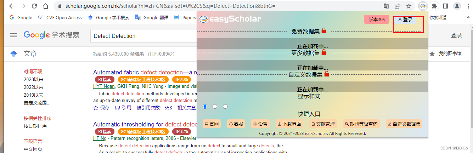Screen dimensions: 473x153
Task: Click the share page icon
Action: [x=398, y=6]
